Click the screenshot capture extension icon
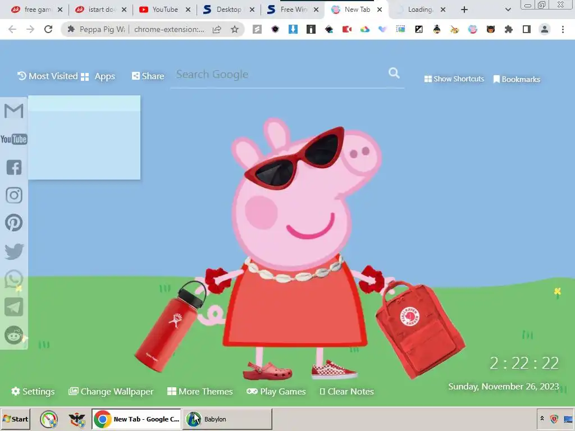The image size is (575, 431). (x=400, y=29)
